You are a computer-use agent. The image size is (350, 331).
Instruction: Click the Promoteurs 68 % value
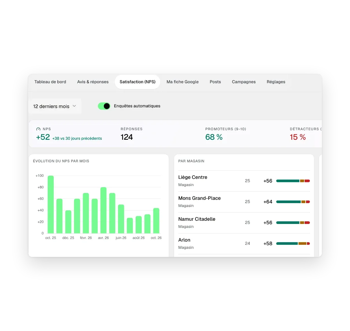[214, 137]
